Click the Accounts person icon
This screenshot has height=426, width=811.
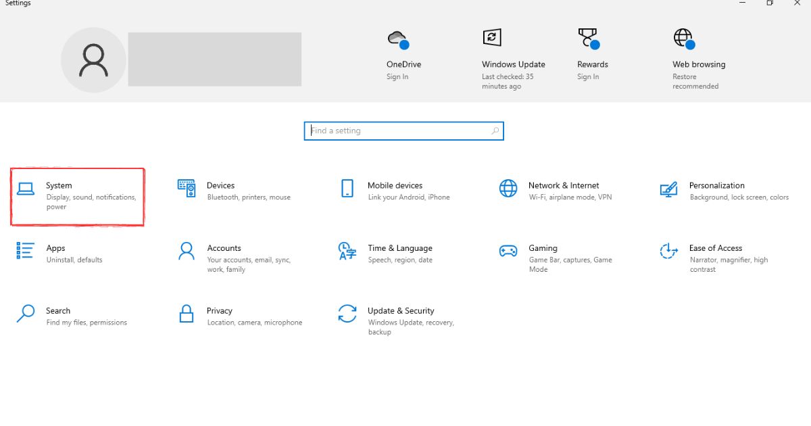187,251
